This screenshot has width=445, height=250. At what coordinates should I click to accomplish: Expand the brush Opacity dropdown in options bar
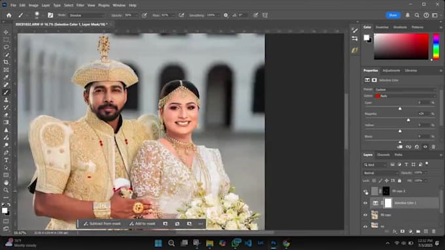coord(136,15)
